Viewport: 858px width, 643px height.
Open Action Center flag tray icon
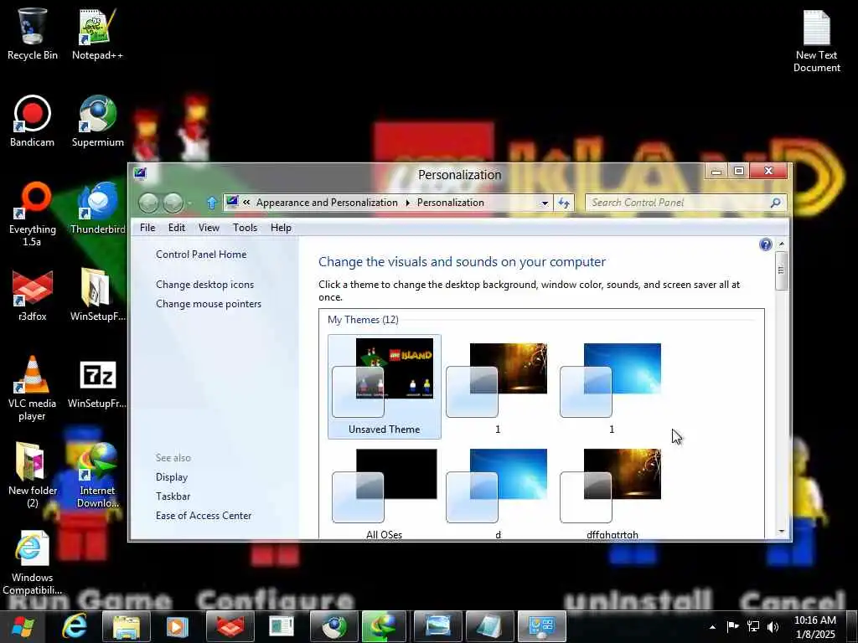(732, 626)
